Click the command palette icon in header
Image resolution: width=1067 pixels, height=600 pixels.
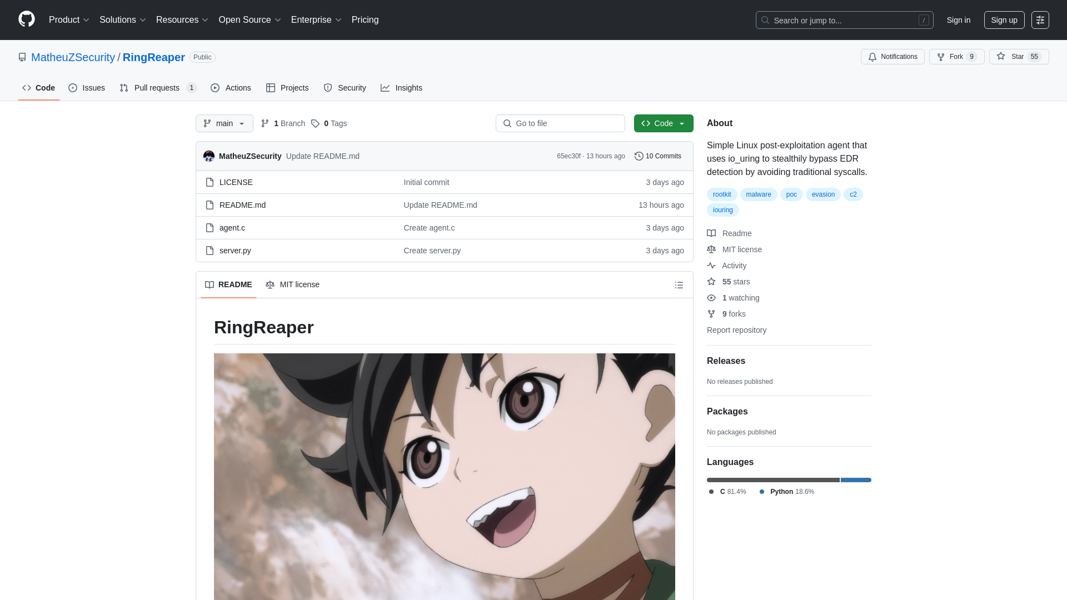tap(1040, 20)
